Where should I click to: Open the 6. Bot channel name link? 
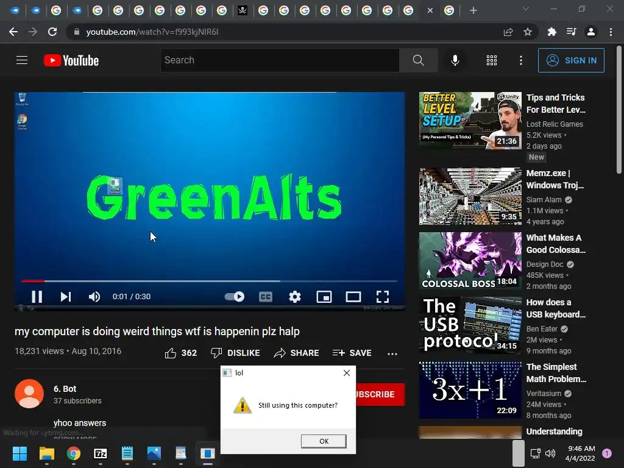tap(65, 389)
